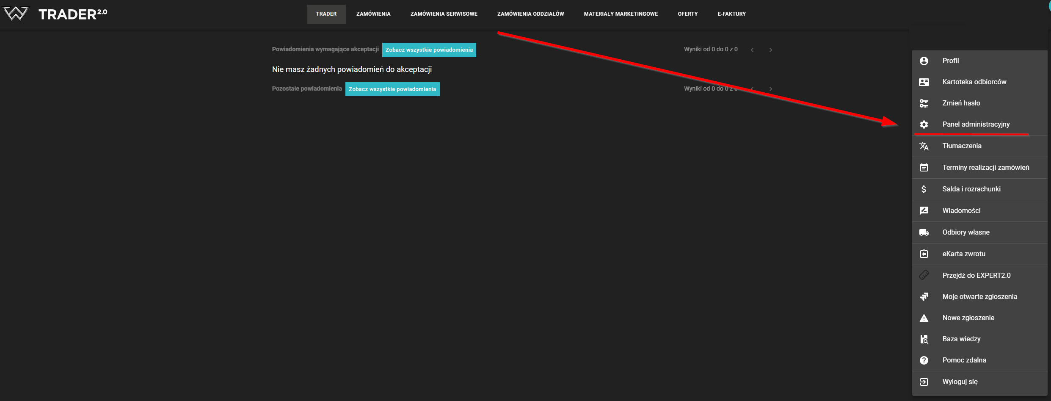Click the TRADER 2.0 logo
The width and height of the screenshot is (1051, 401).
[x=55, y=14]
